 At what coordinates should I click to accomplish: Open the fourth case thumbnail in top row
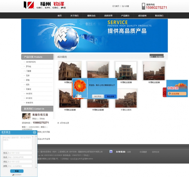[154, 71]
